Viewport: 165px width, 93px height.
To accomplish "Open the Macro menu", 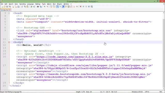I will point(49,4).
